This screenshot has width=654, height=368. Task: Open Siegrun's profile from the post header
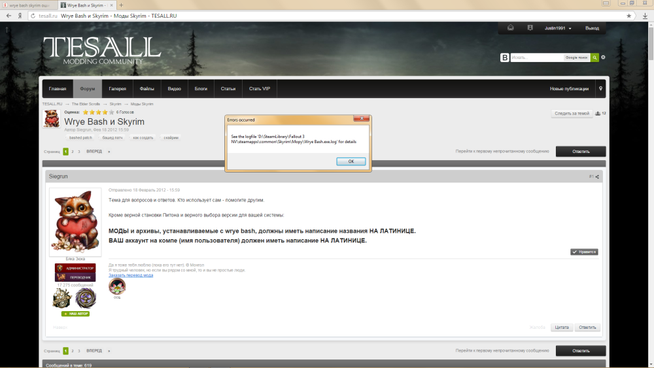click(x=58, y=176)
